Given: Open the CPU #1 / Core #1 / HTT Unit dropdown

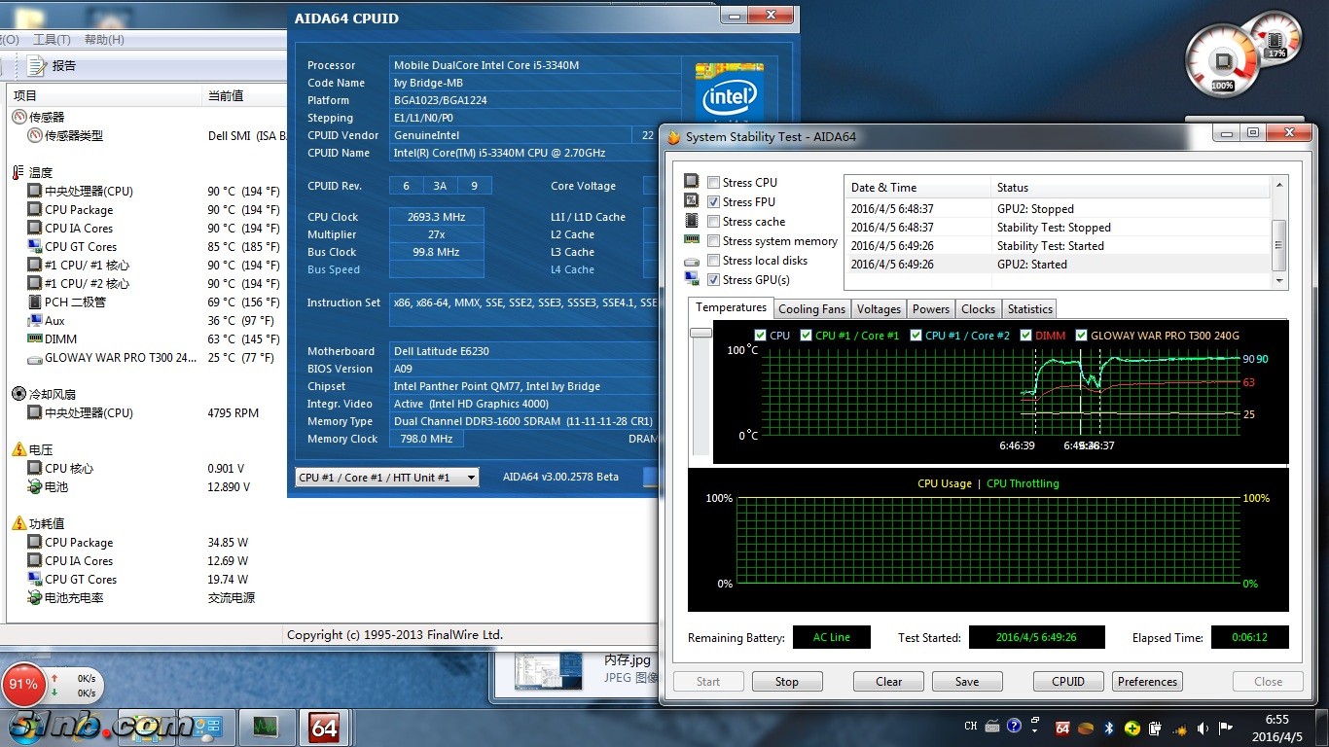Looking at the screenshot, I should pos(387,478).
